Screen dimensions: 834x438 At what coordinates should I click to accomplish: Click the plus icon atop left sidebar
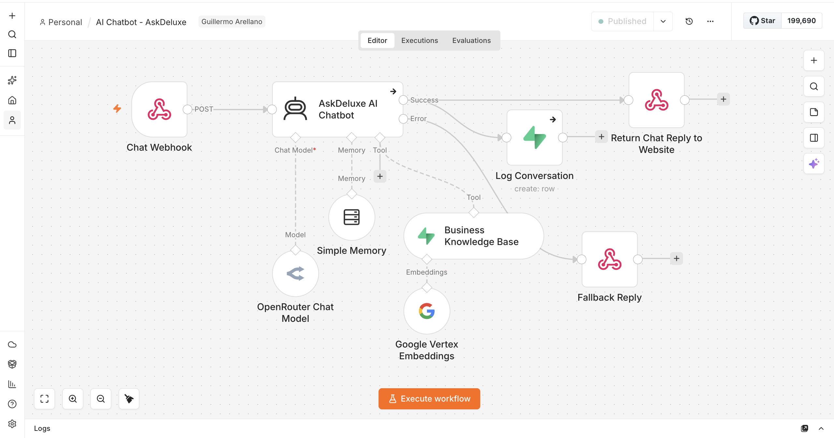(12, 16)
